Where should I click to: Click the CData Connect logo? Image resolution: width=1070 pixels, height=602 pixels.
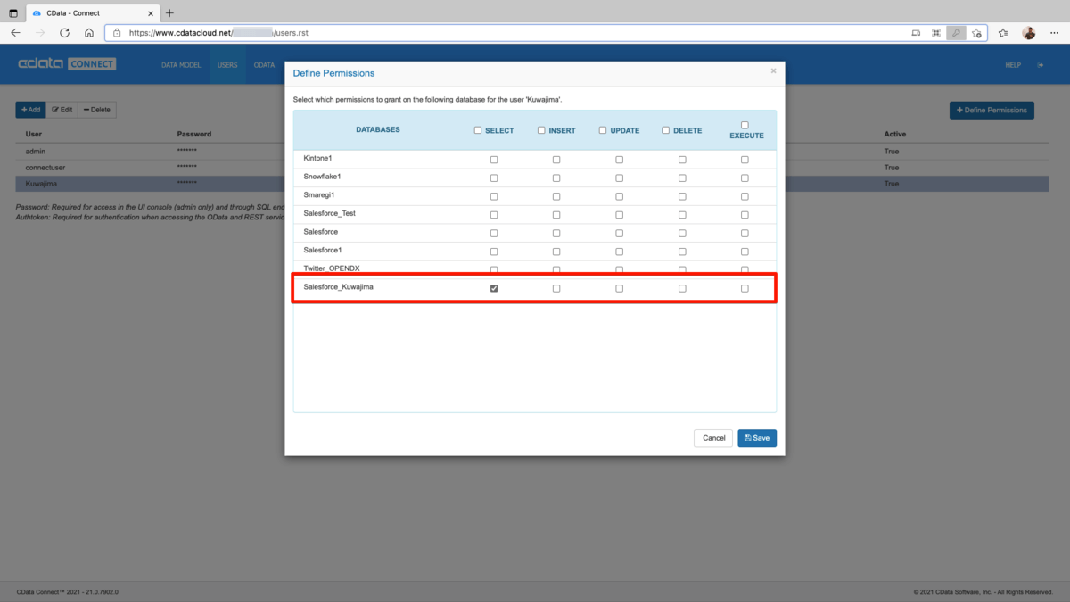pos(68,64)
